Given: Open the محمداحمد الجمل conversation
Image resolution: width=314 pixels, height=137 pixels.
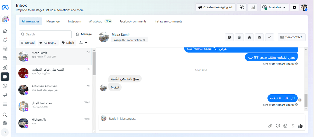Looking at the screenshot, I should (x=54, y=106).
